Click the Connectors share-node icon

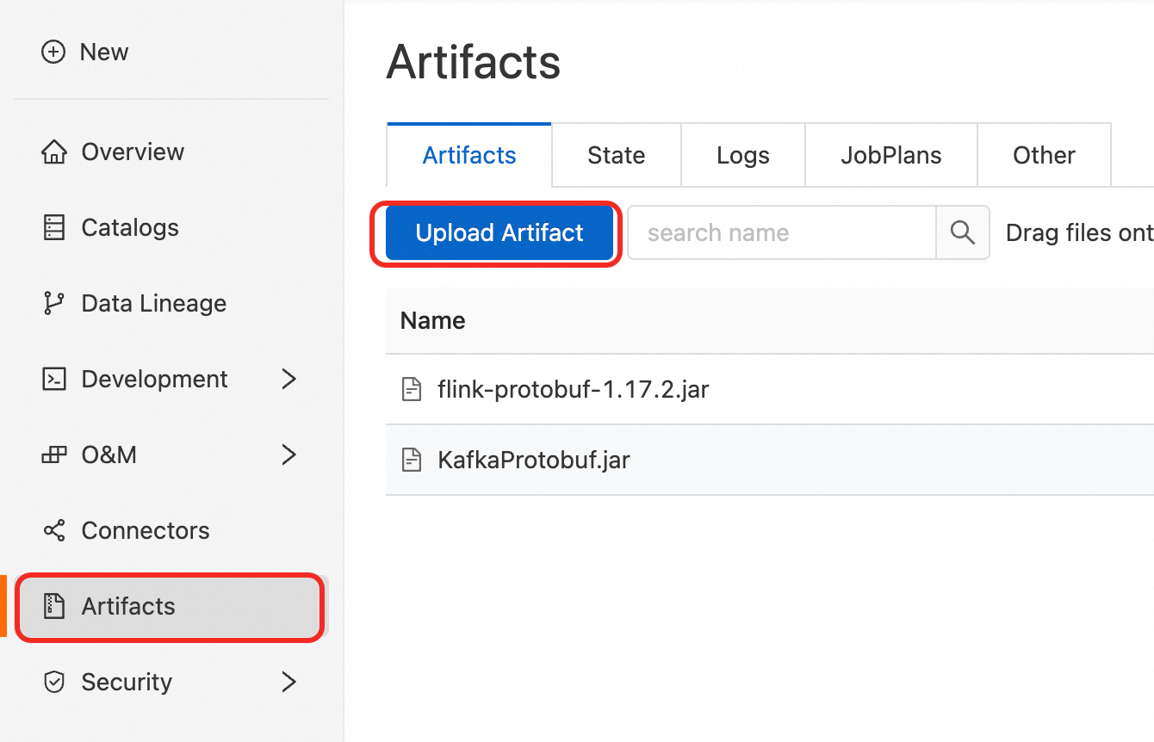(x=54, y=531)
